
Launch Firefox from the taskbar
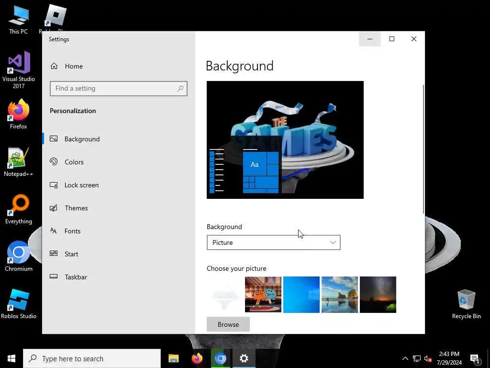[197, 358]
